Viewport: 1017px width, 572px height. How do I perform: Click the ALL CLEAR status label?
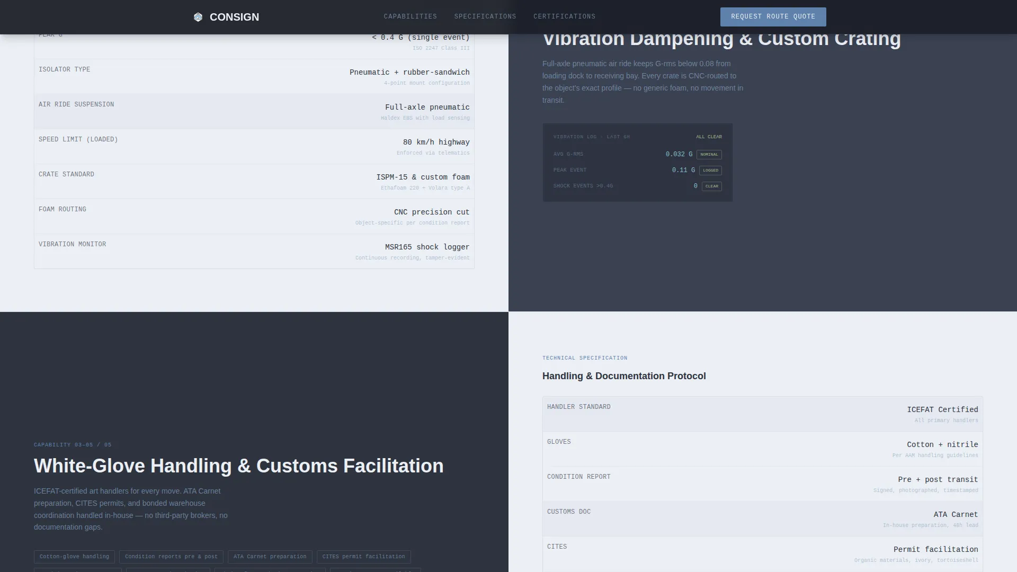pos(709,137)
